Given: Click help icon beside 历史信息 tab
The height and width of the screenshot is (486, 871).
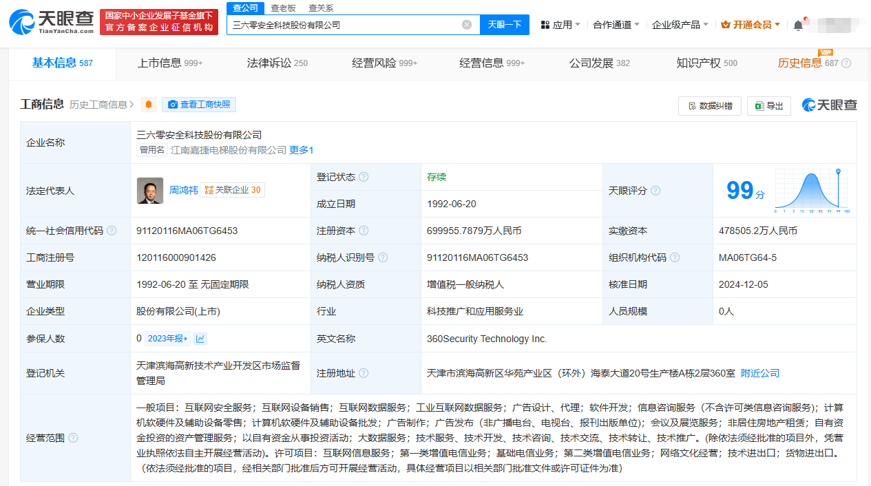Looking at the screenshot, I should coord(846,63).
